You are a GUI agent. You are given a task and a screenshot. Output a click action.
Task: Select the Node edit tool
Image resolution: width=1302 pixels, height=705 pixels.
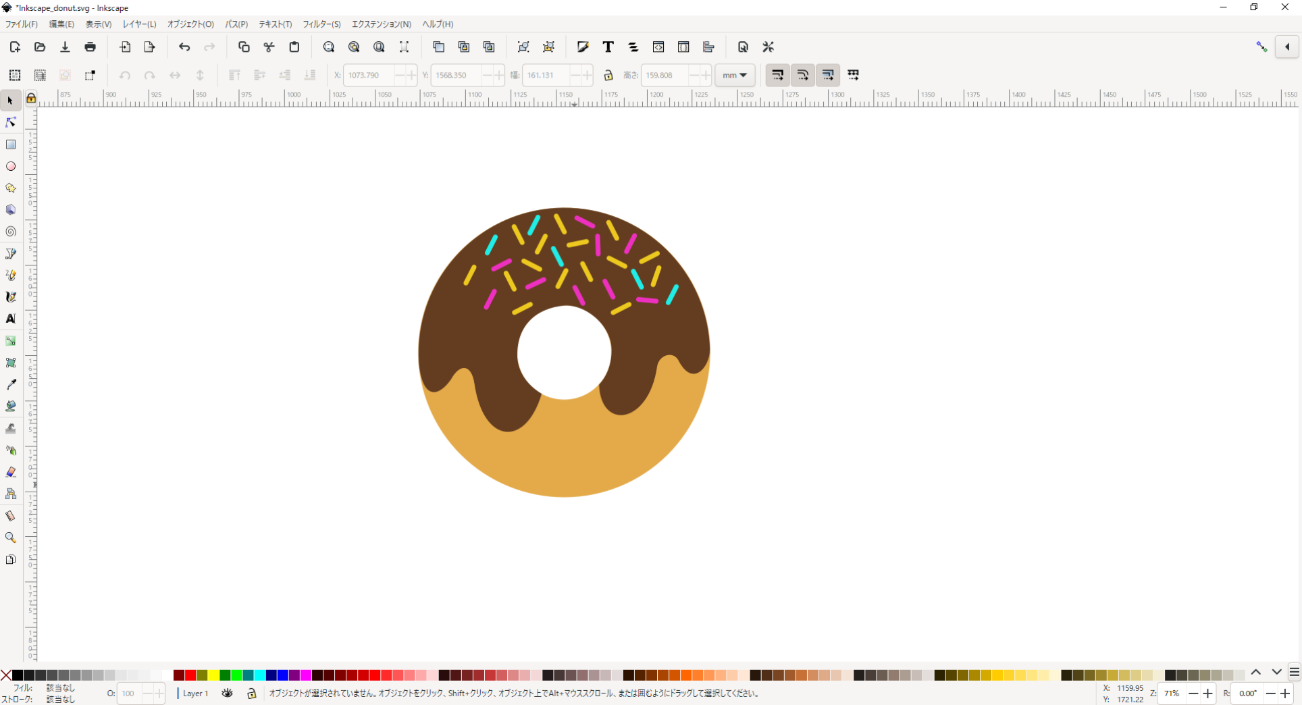(x=11, y=122)
